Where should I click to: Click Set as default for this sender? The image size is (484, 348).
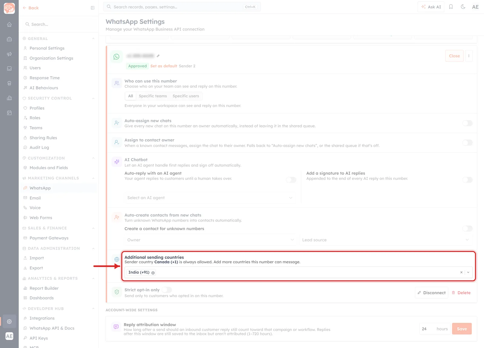tap(164, 66)
